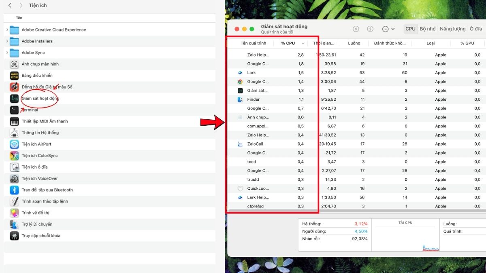Select the Bảng điều khiển app icon
This screenshot has width=486, height=273.
(x=15, y=76)
